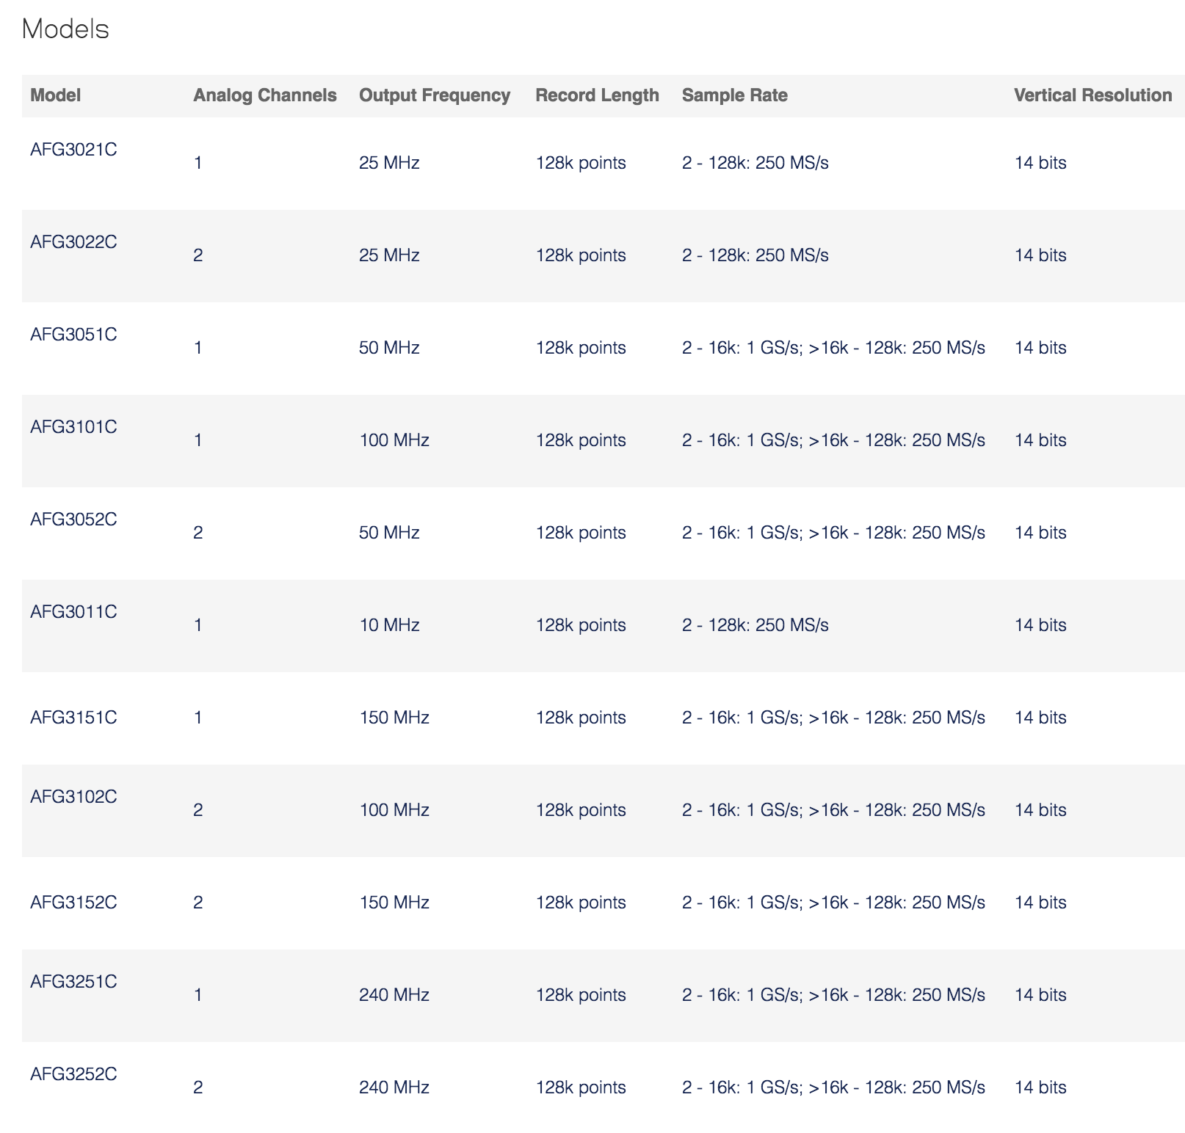The width and height of the screenshot is (1185, 1133).
Task: Click the Record Length column header
Action: coord(597,95)
